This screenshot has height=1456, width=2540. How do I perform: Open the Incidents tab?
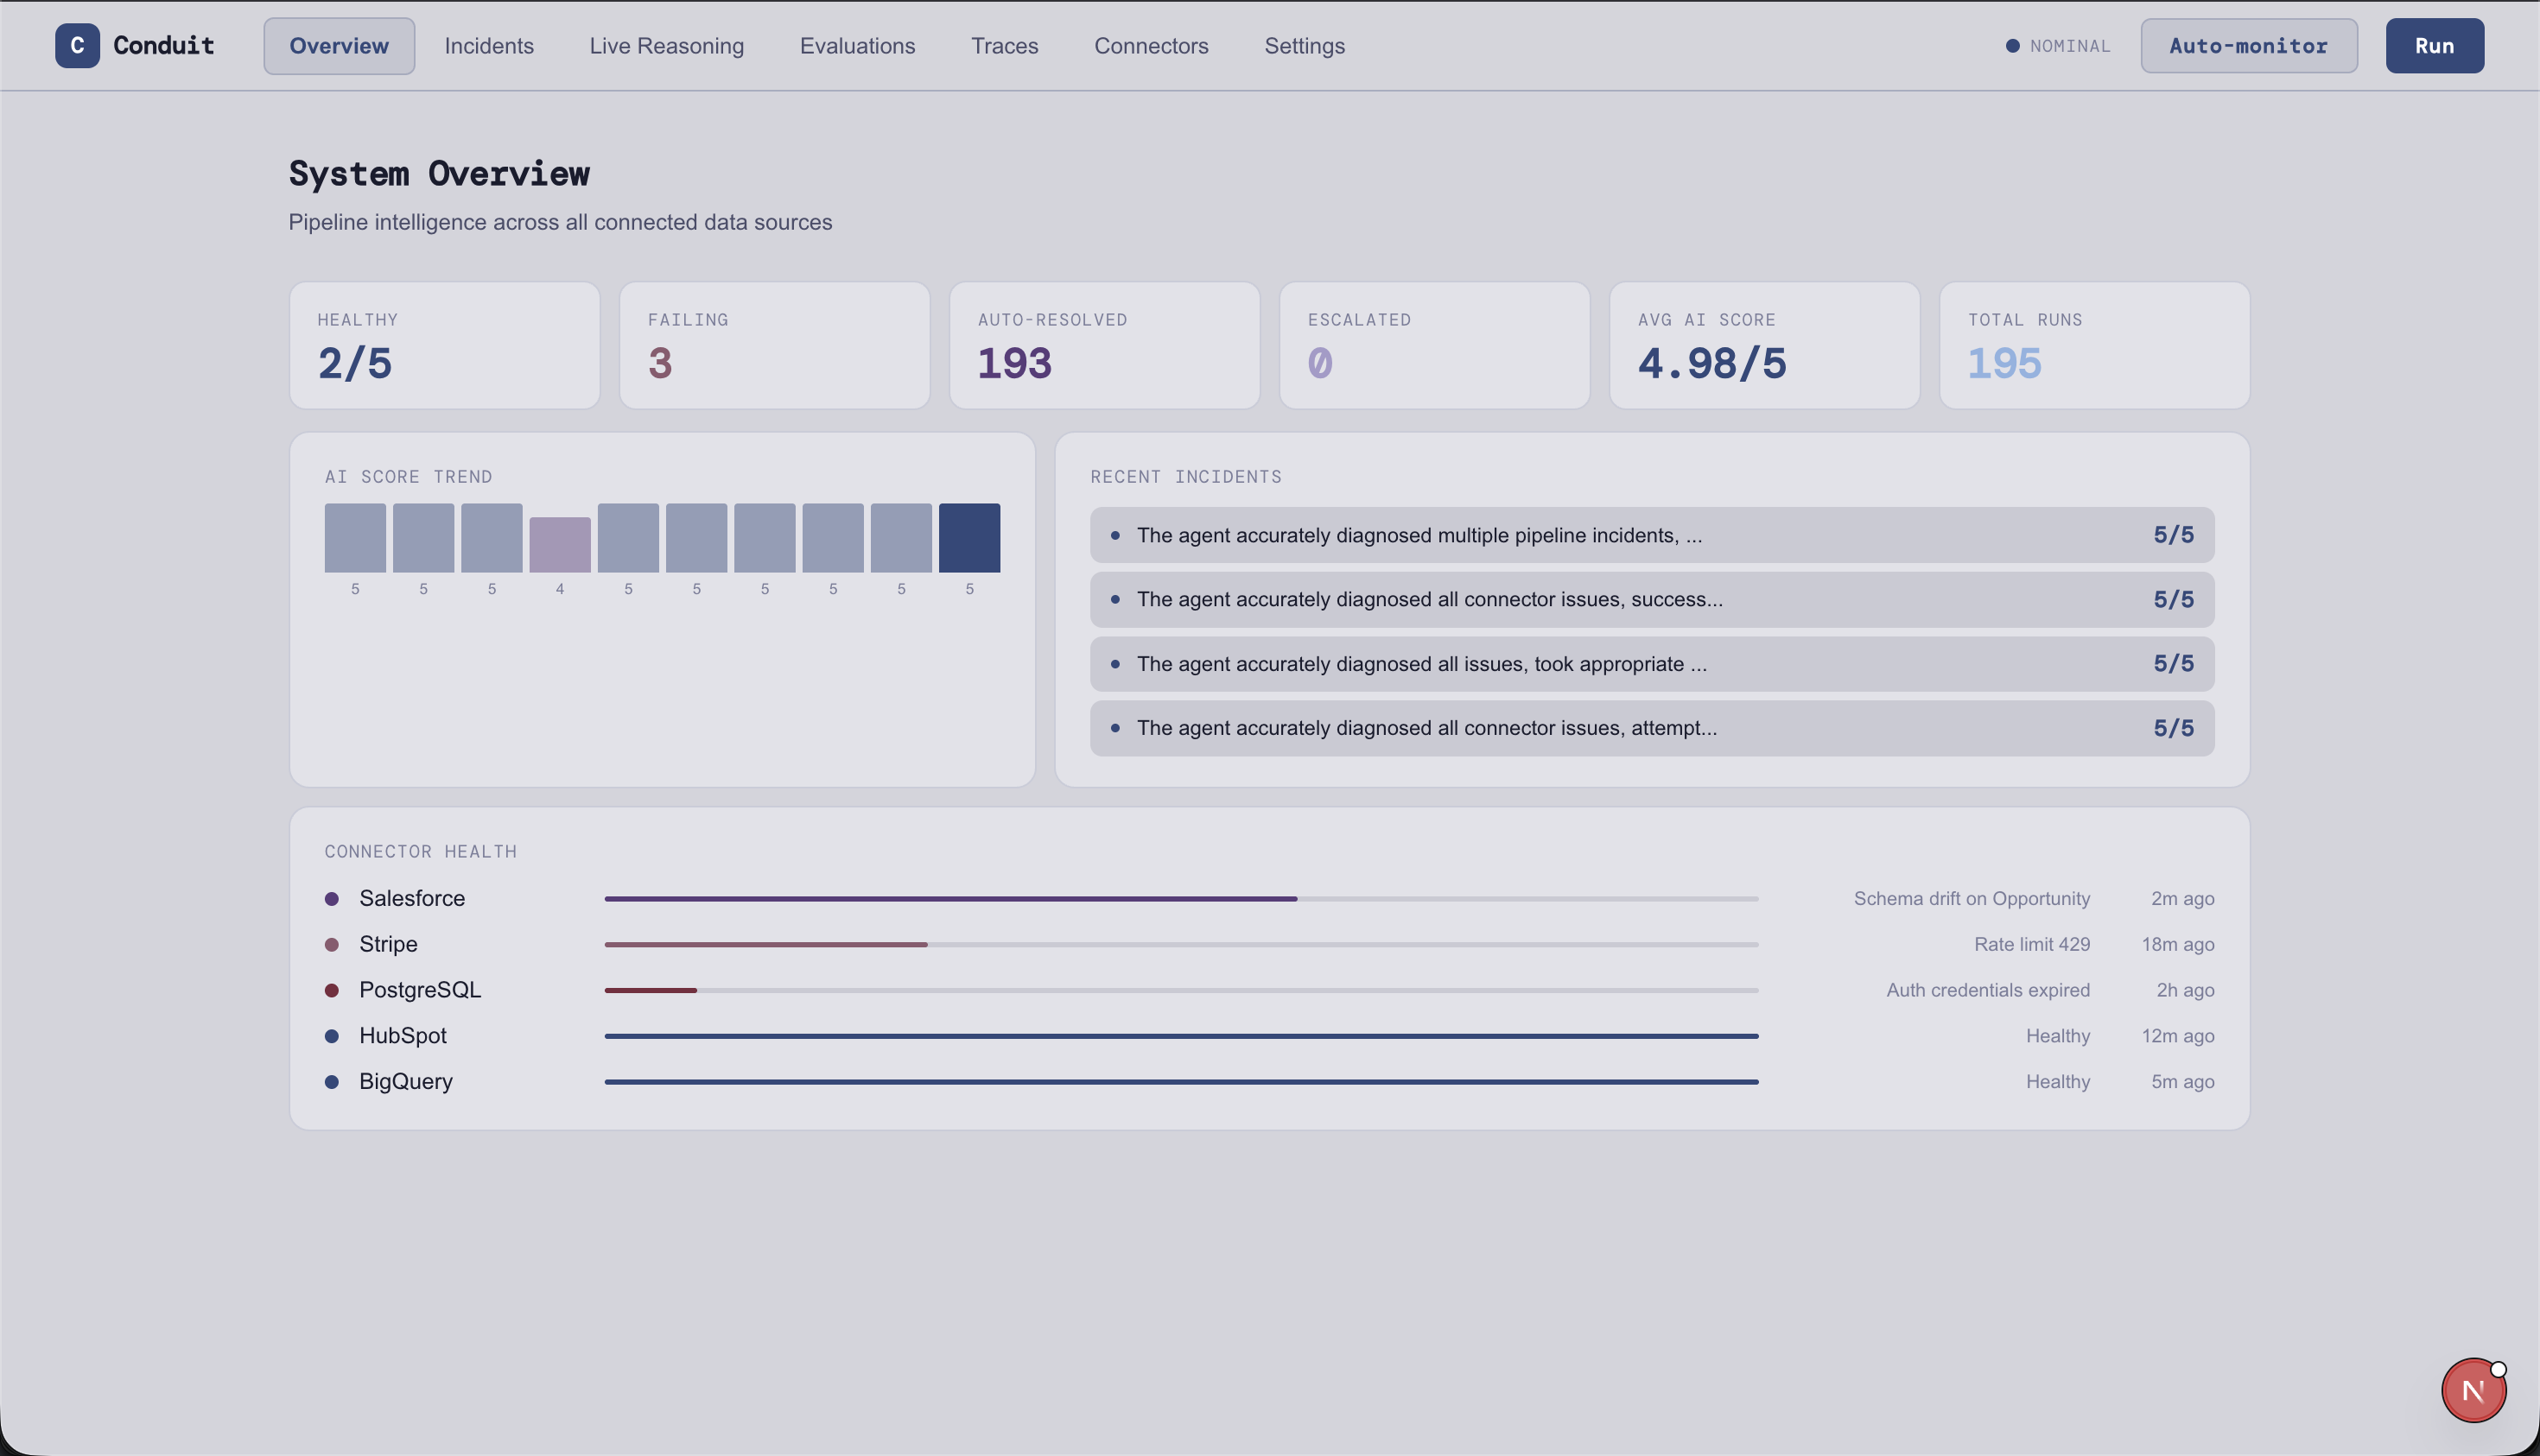(x=489, y=46)
